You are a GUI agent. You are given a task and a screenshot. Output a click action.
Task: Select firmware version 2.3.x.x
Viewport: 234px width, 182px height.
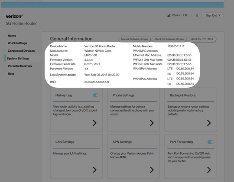(x=88, y=60)
